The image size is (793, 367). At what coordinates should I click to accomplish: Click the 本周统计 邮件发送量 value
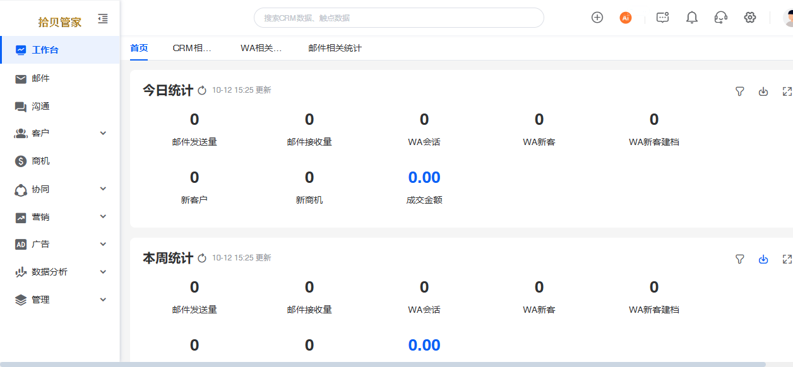pos(194,287)
